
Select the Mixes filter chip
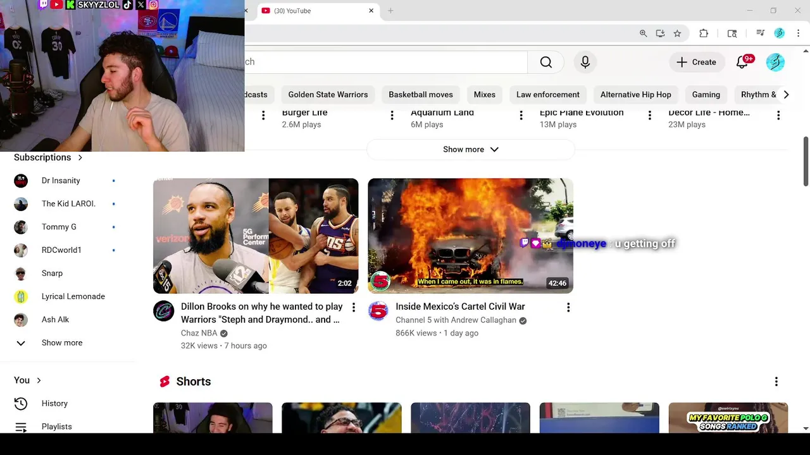(x=485, y=95)
